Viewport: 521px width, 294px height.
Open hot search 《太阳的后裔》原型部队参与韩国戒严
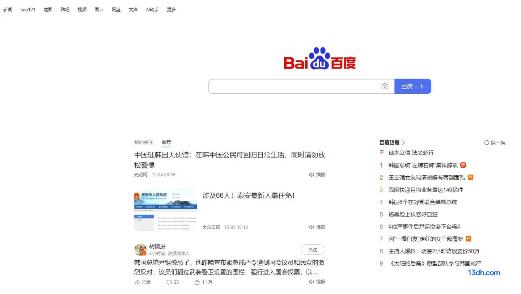[435, 264]
